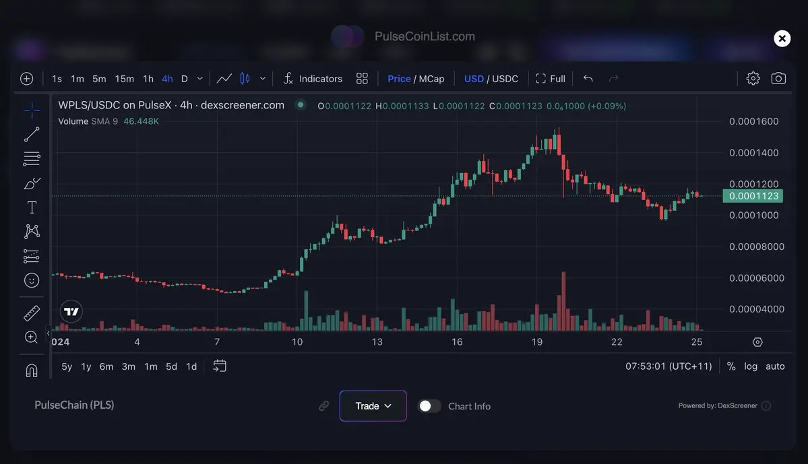This screenshot has height=464, width=808.
Task: Activate the zoom in tool
Action: click(32, 337)
